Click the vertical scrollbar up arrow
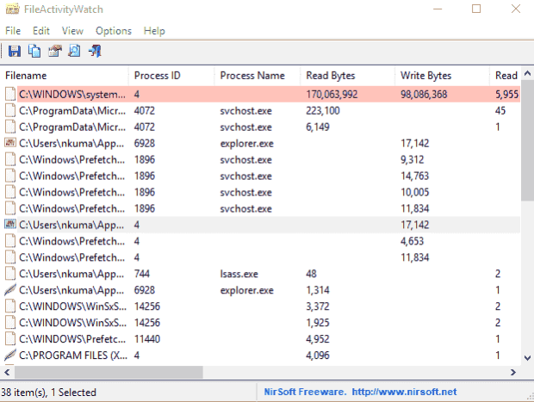This screenshot has width=534, height=402. [x=527, y=73]
